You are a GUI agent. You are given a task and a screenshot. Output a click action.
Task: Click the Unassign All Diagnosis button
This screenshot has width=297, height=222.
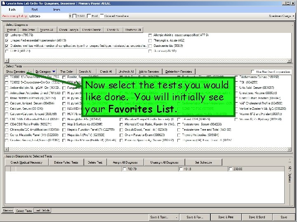click(x=164, y=162)
